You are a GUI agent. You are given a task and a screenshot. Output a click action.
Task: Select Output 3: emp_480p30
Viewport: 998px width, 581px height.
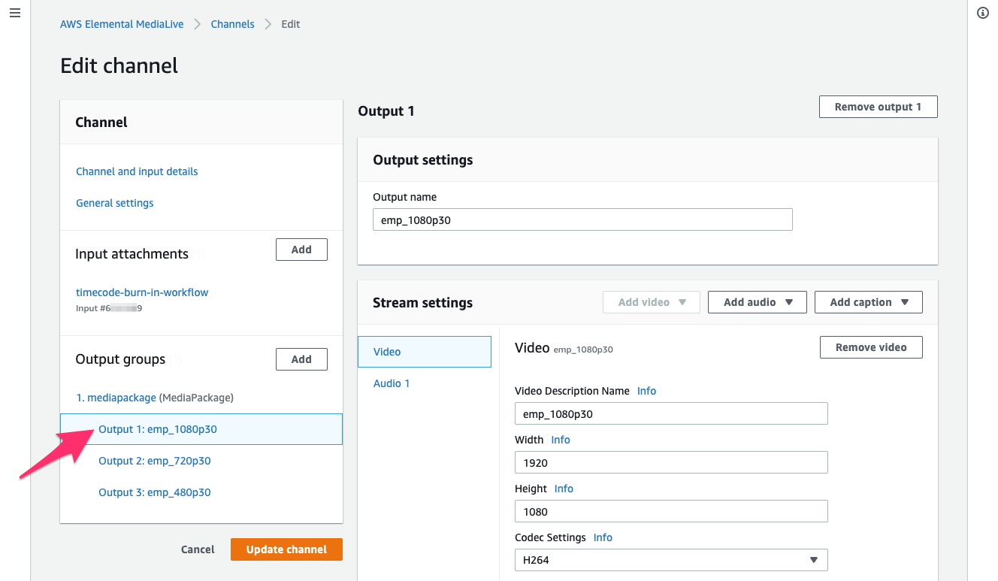(155, 492)
